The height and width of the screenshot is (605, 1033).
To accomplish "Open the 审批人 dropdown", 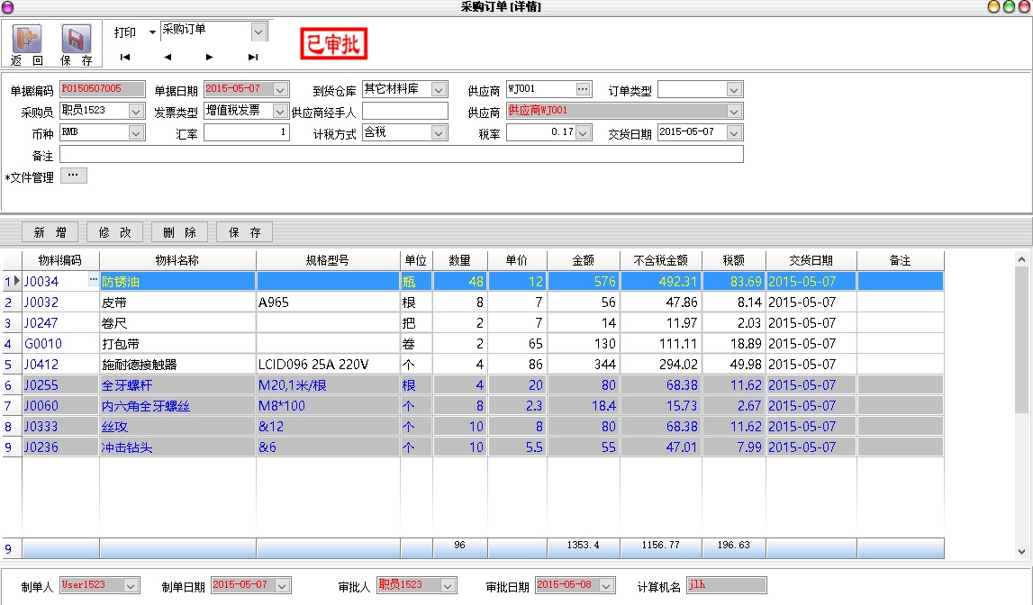I will point(448,585).
